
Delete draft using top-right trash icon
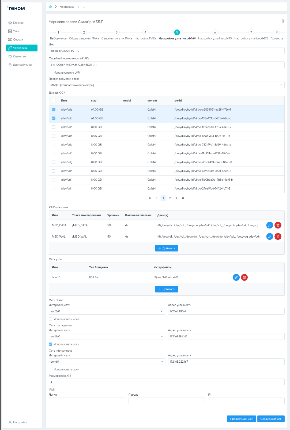pyautogui.click(x=283, y=21)
